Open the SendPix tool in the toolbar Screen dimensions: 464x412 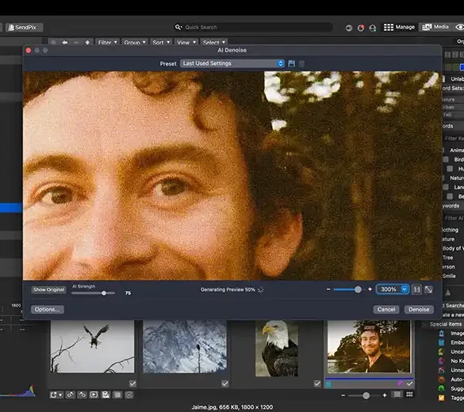(x=25, y=28)
